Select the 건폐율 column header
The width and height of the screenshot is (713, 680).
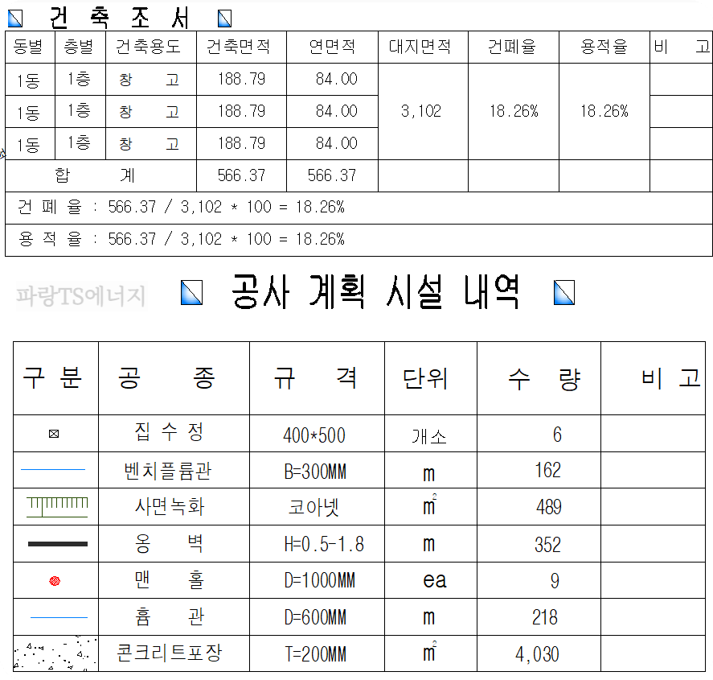pyautogui.click(x=512, y=47)
